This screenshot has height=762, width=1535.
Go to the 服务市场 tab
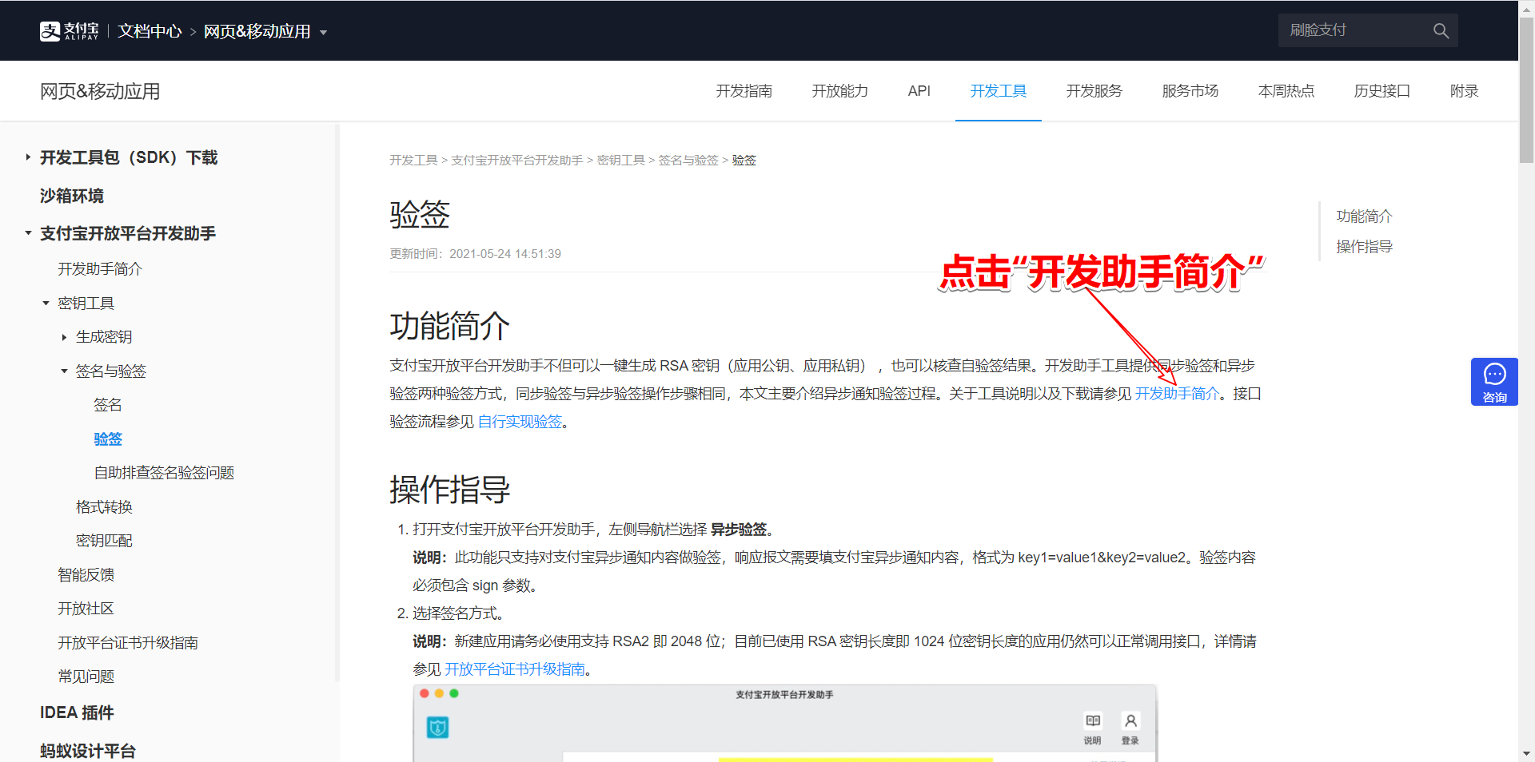(x=1190, y=91)
